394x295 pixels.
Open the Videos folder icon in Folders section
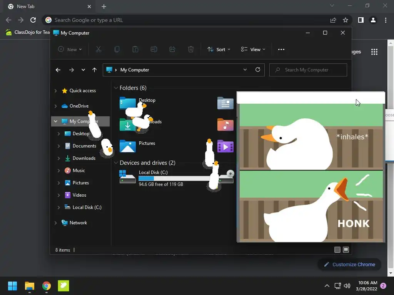[225, 146]
